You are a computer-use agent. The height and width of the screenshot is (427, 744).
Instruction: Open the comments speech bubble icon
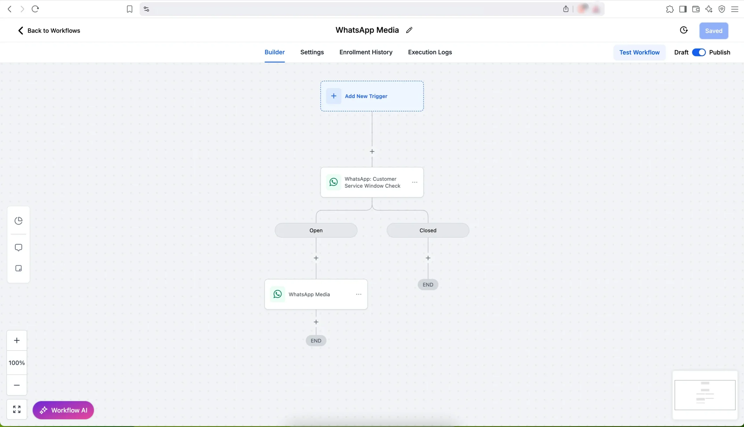pos(19,248)
